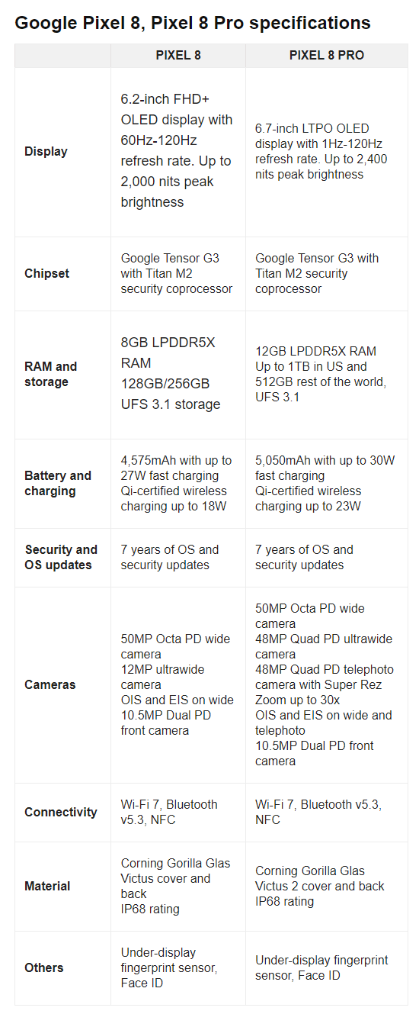
Task: Click the 6.2-inch FHD+ OLED display cell
Action: (178, 151)
